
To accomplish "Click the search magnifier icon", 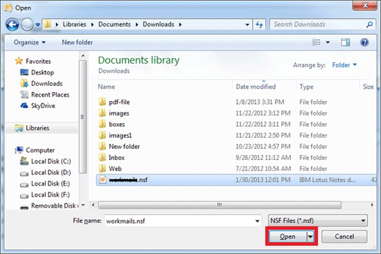I will pos(369,24).
